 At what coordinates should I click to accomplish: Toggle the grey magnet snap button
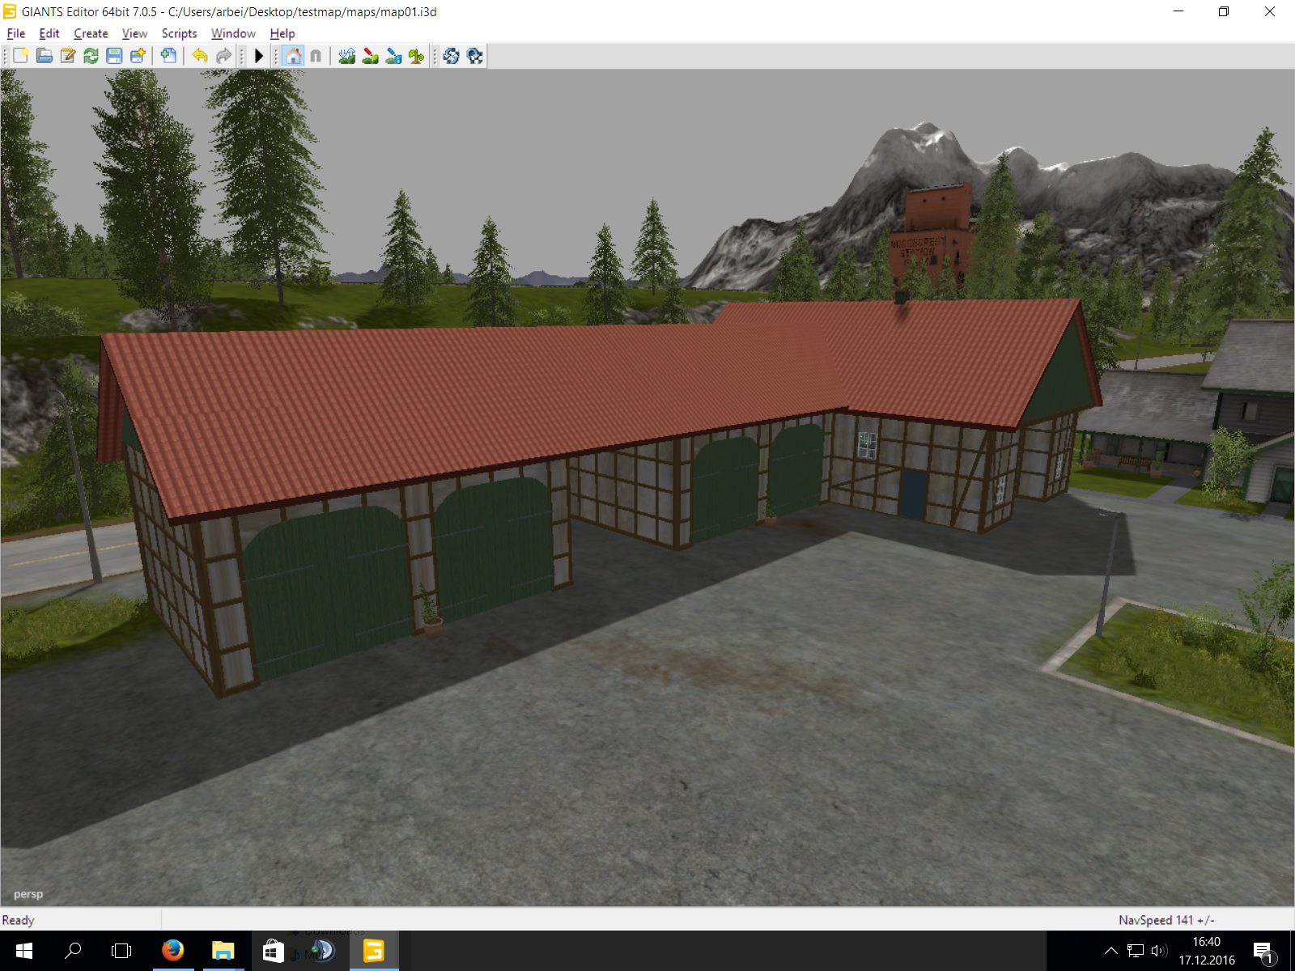[316, 56]
